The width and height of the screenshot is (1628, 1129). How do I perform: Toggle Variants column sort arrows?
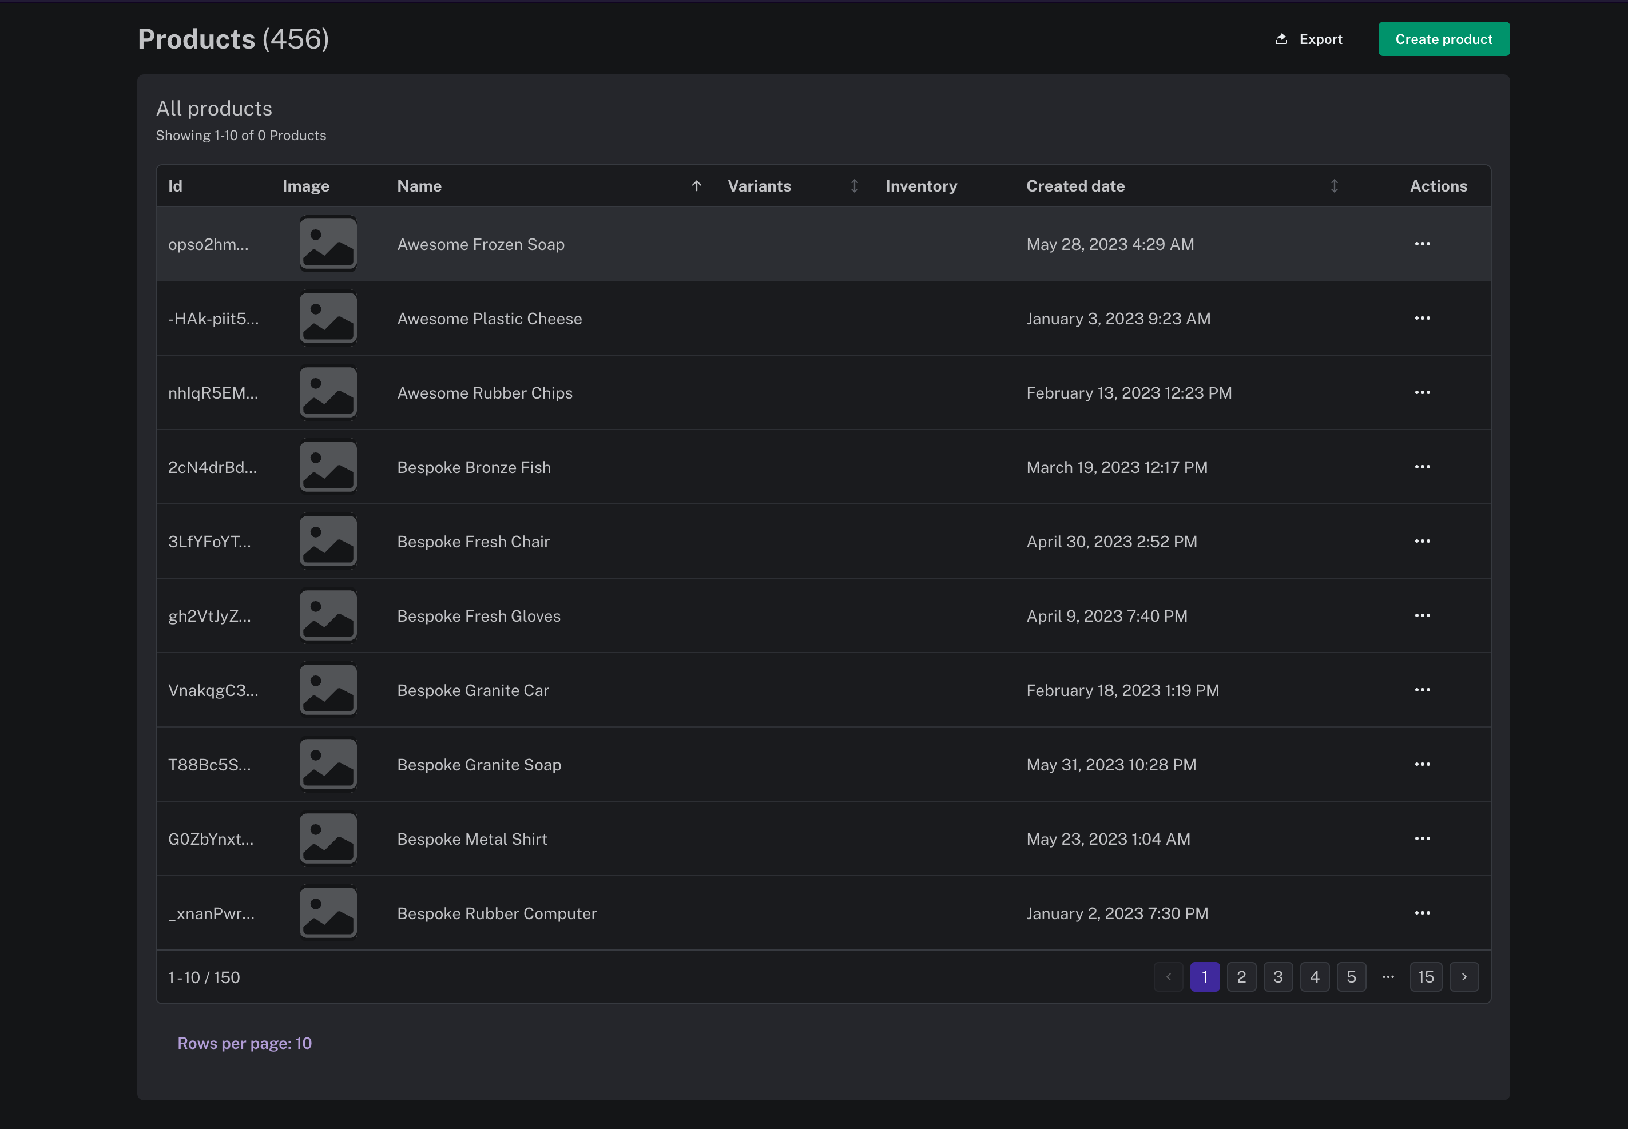(854, 186)
